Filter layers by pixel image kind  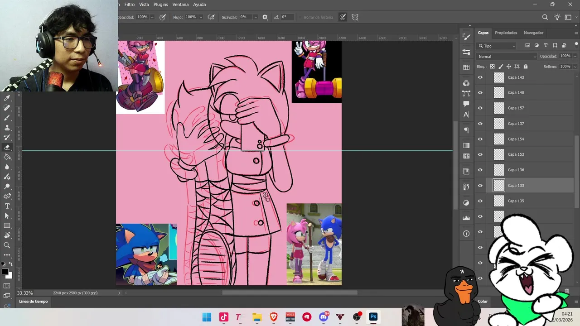click(527, 46)
